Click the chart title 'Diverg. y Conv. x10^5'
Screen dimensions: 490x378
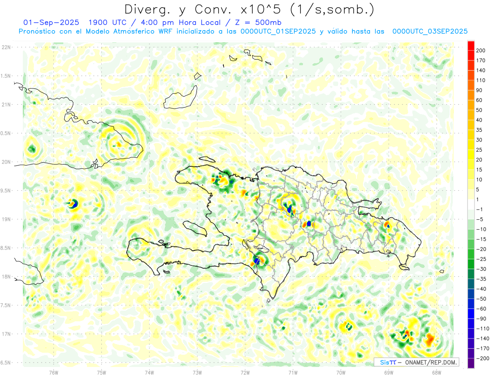tap(204, 9)
